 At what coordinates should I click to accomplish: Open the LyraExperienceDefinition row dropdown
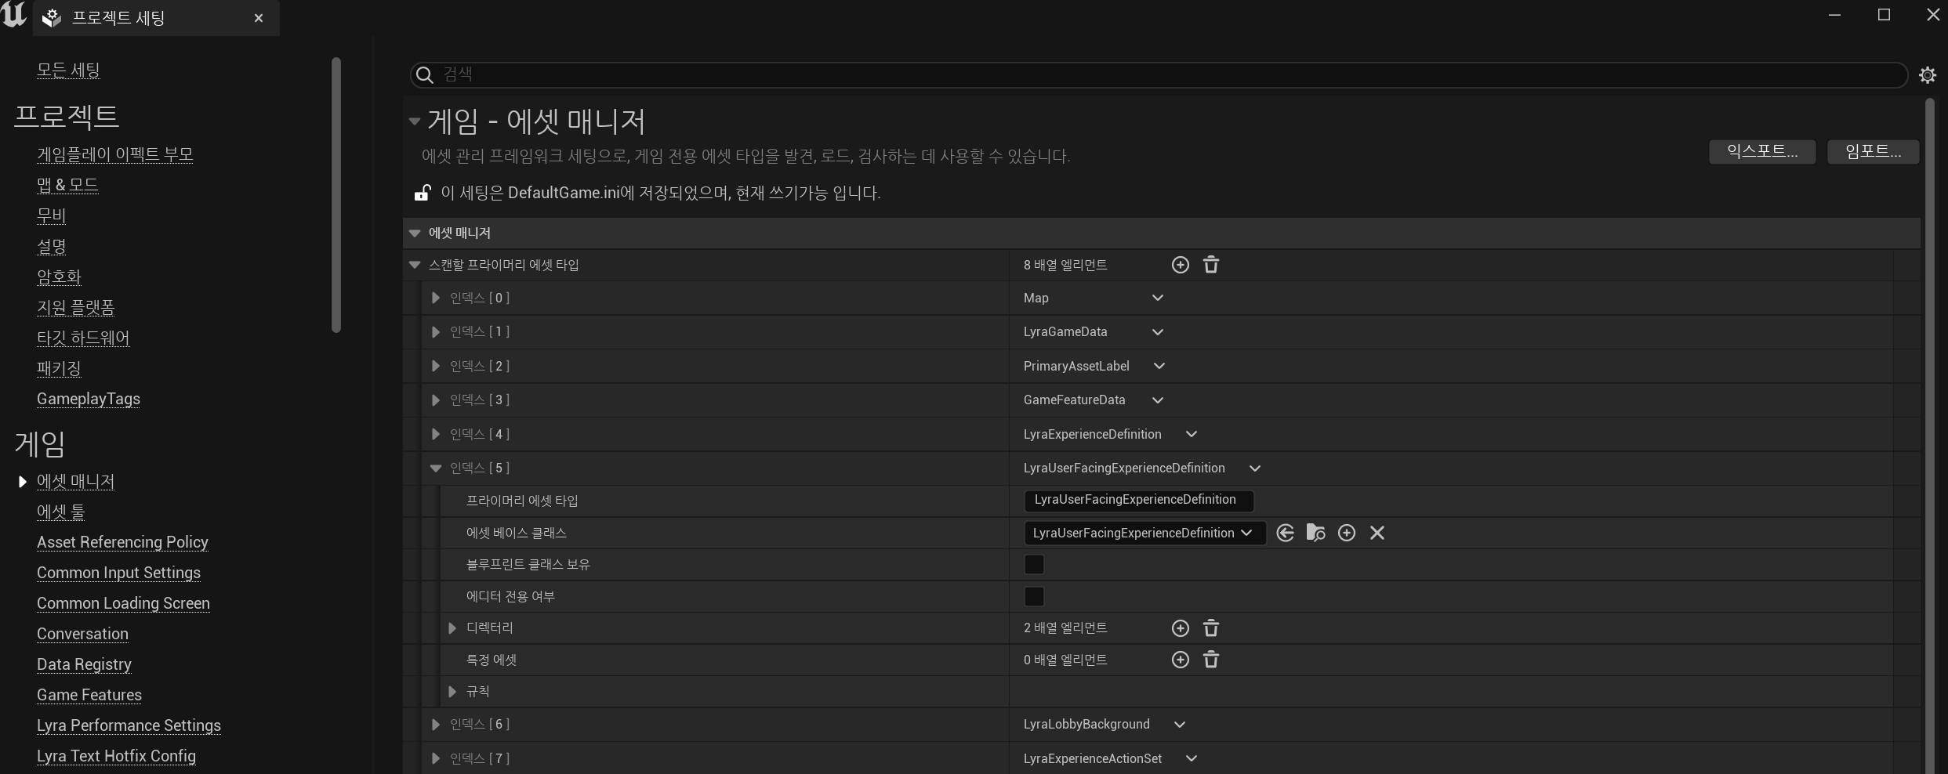coord(1192,434)
